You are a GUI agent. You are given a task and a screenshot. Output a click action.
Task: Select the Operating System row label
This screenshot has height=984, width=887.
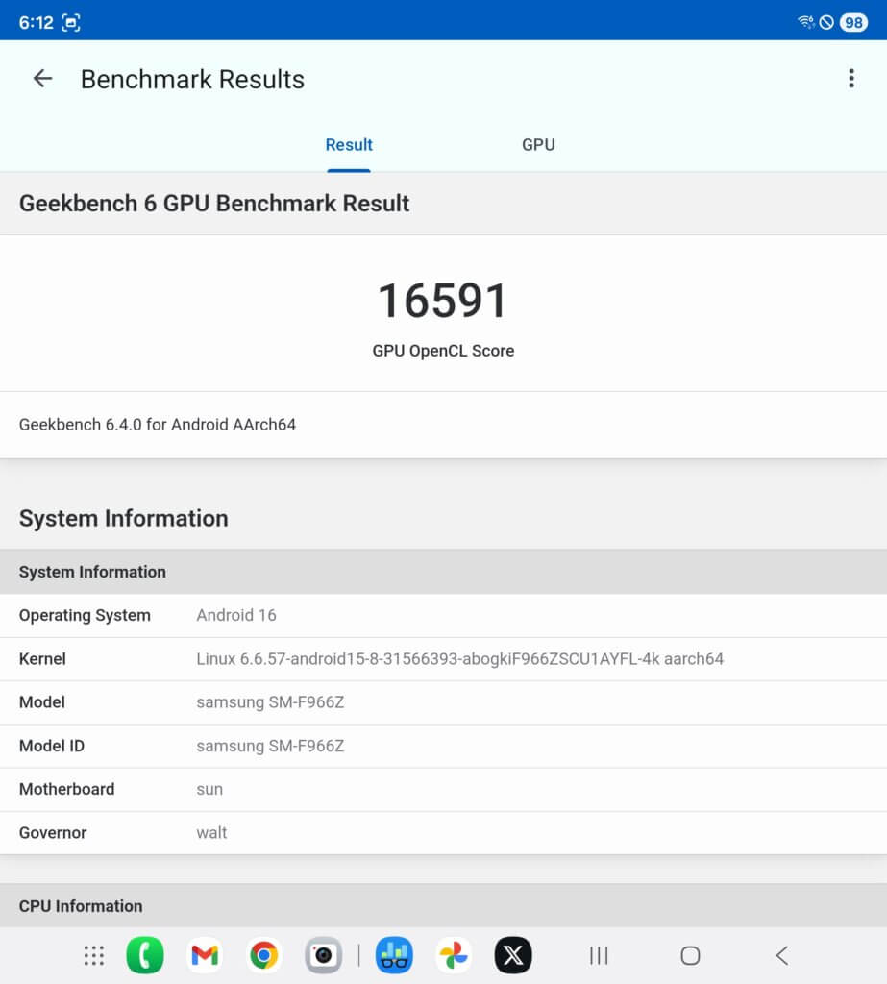(85, 616)
